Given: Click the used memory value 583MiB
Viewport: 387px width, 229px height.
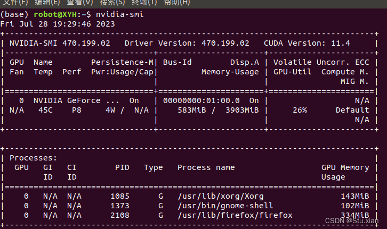Looking at the screenshot, I should [192, 110].
